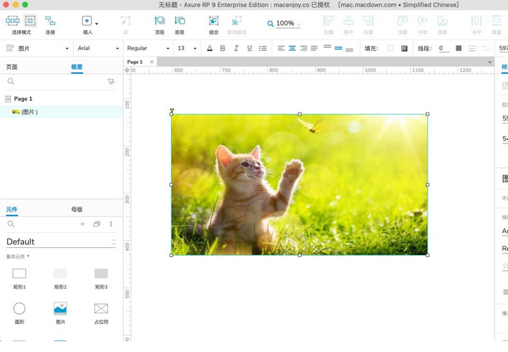The width and height of the screenshot is (508, 352).
Task: Switch to the 概要 outline tab
Action: [x=77, y=67]
